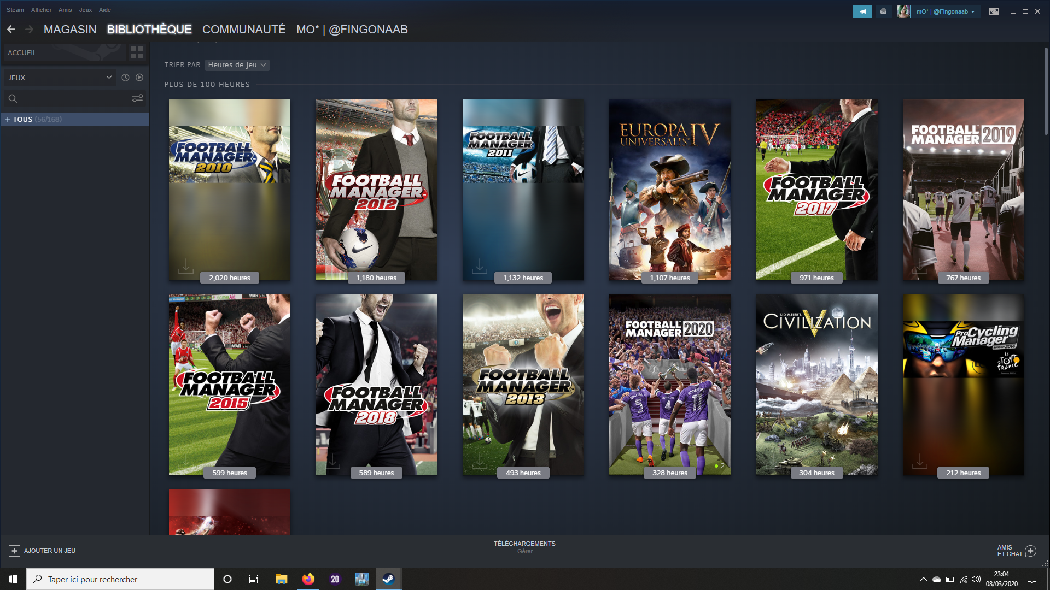
Task: Open the Afficher menu
Action: (x=41, y=10)
